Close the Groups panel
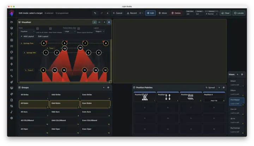The width and height of the screenshot is (254, 146). (x=104, y=88)
